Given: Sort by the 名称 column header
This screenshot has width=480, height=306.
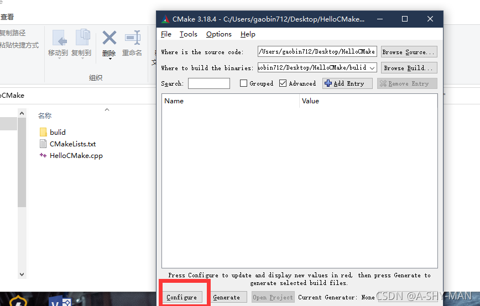Looking at the screenshot, I should click(45, 116).
